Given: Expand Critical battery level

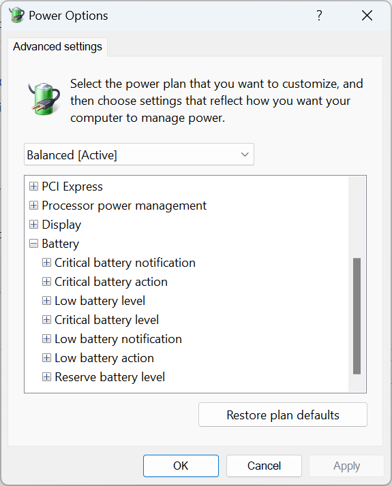Looking at the screenshot, I should (x=46, y=319).
